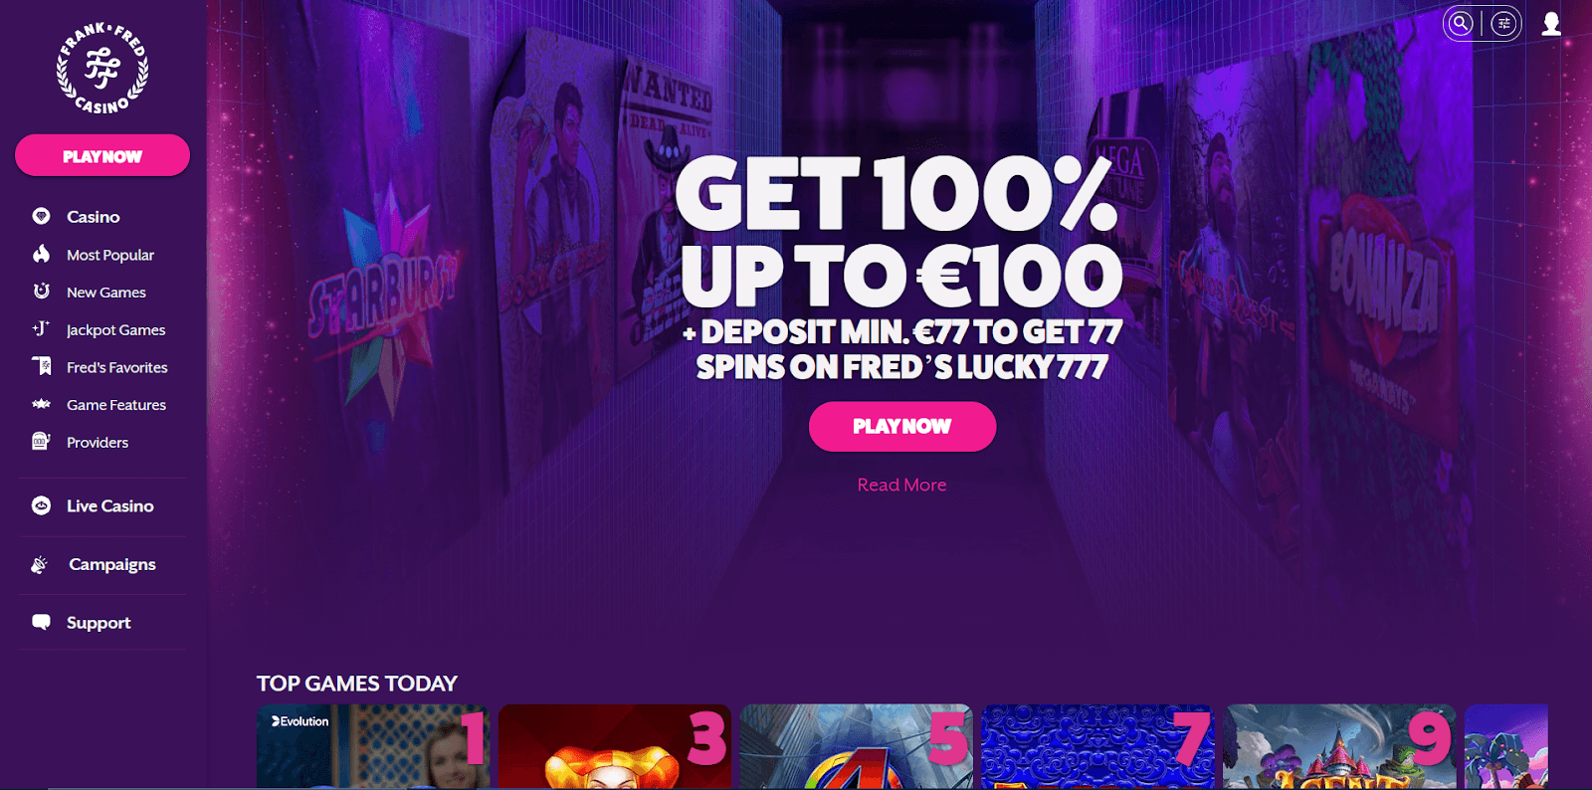Open the filter sliders icon
Image resolution: width=1592 pixels, height=790 pixels.
coord(1503,23)
